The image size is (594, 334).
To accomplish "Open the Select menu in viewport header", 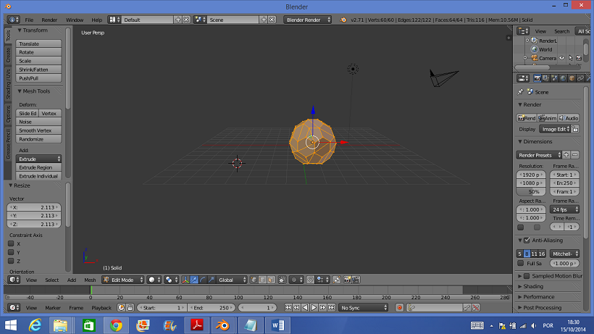I will tap(52, 280).
